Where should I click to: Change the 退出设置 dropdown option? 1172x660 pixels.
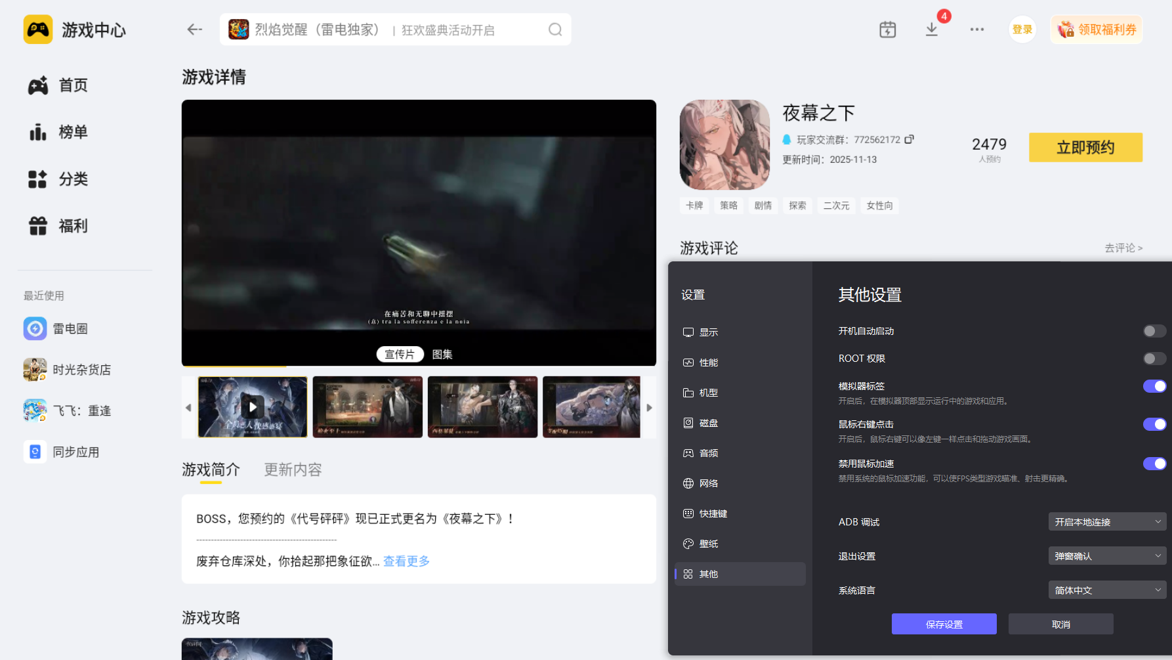click(x=1106, y=556)
